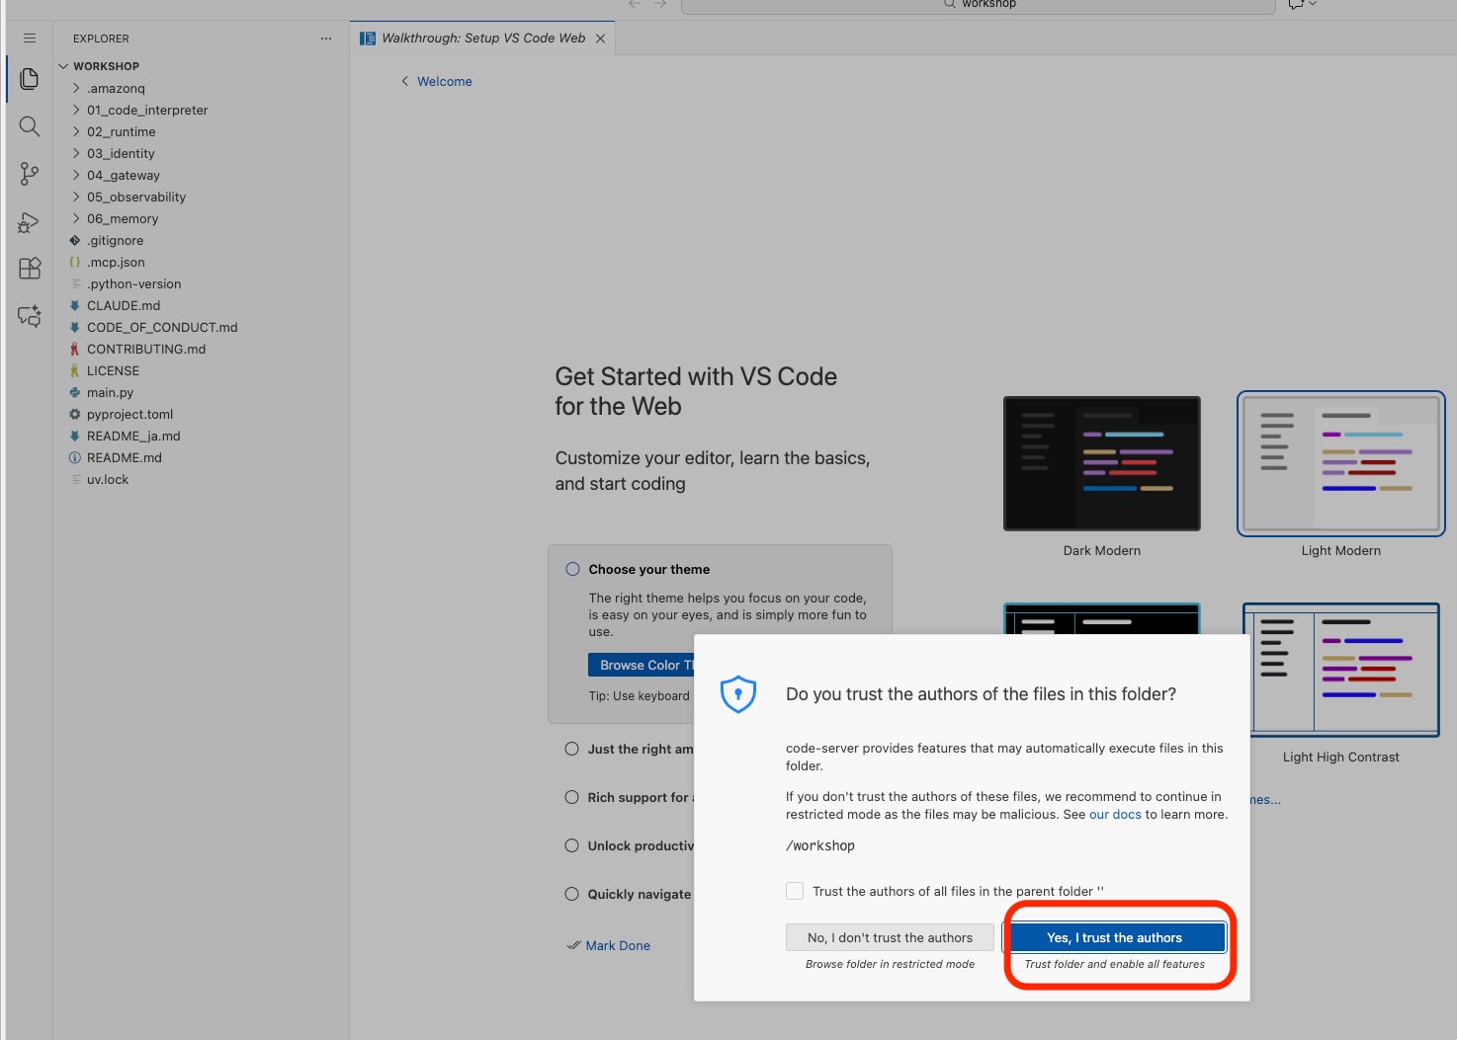Go back to the Welcome page

pyautogui.click(x=436, y=81)
